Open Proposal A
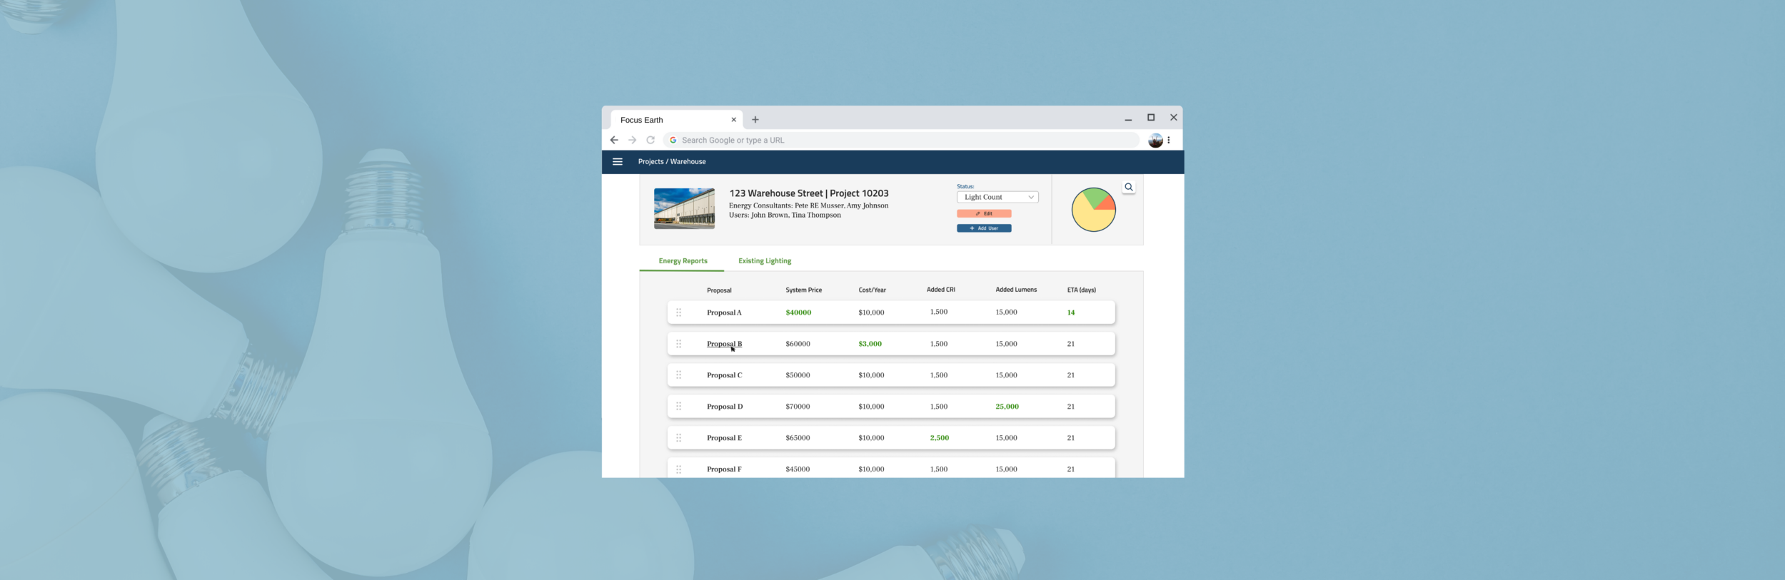 click(x=724, y=312)
